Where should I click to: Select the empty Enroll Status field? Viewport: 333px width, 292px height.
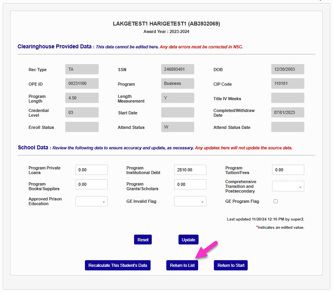(82, 127)
